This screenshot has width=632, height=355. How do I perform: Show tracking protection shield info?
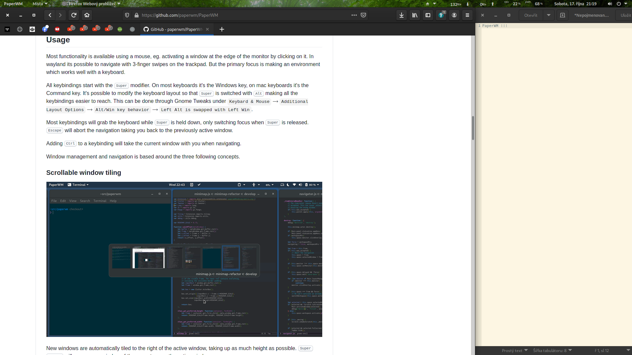click(127, 15)
